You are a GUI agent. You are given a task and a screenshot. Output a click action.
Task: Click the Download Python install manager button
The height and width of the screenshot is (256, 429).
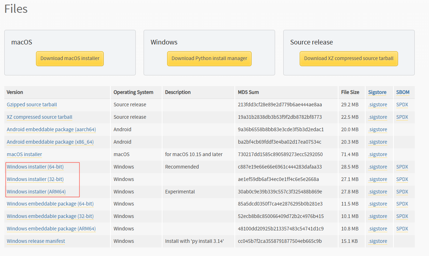[x=209, y=59]
